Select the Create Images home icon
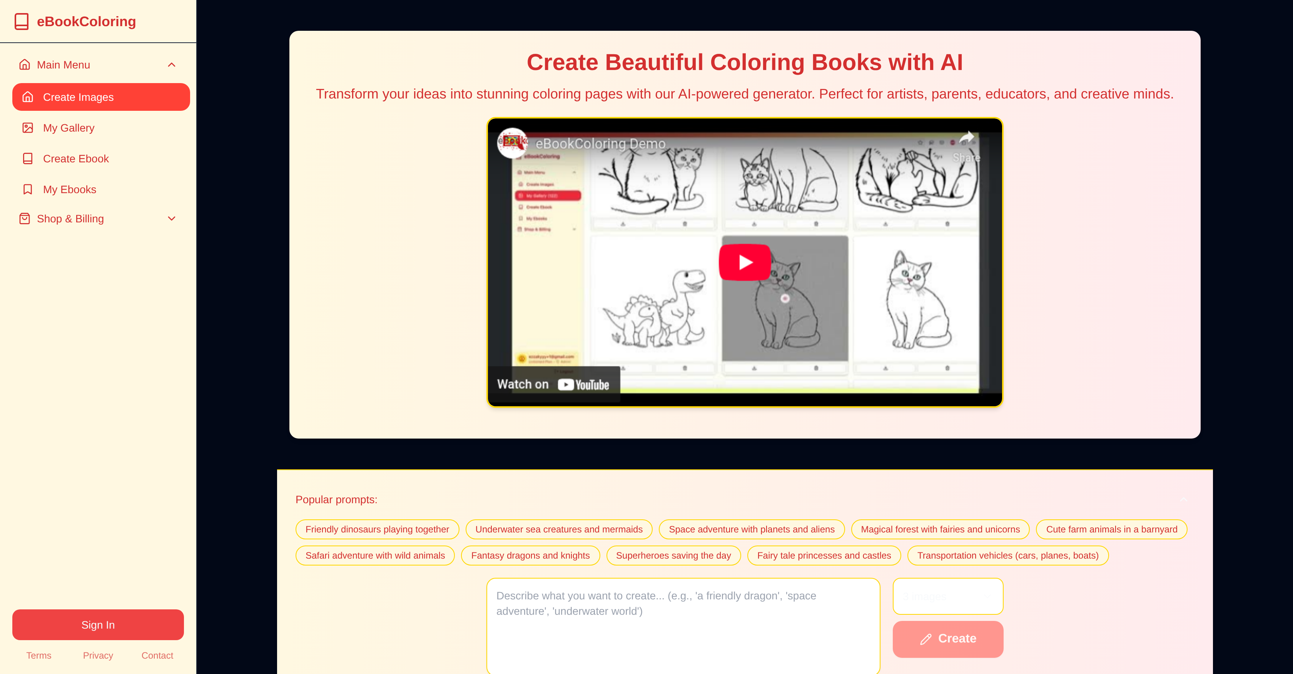Viewport: 1293px width, 674px height. click(28, 97)
